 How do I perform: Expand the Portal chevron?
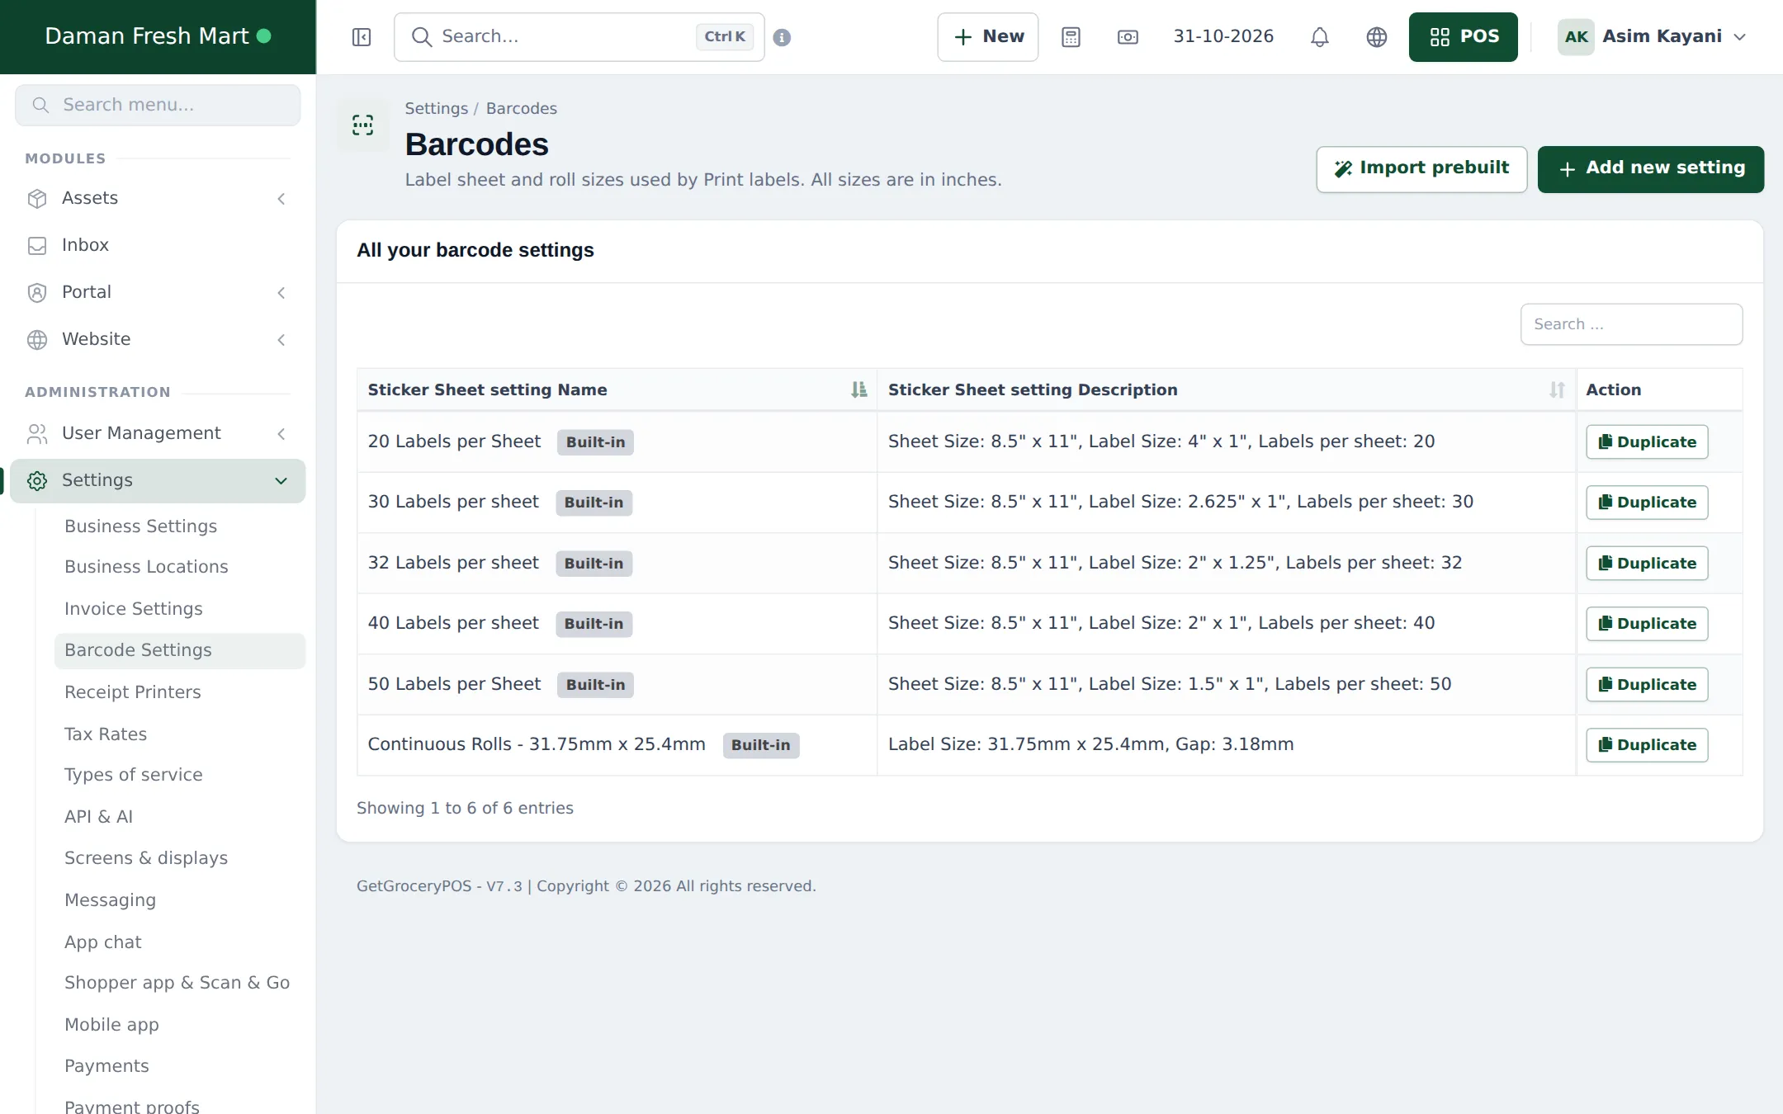[x=281, y=293]
